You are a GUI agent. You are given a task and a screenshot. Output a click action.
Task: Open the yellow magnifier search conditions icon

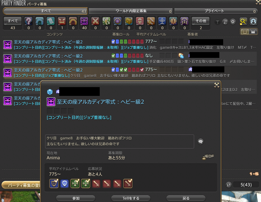click(x=243, y=21)
